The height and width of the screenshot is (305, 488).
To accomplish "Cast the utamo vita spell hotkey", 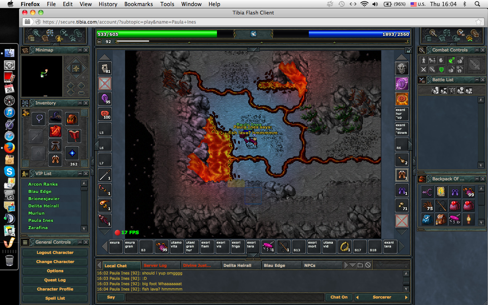I will [x=177, y=246].
